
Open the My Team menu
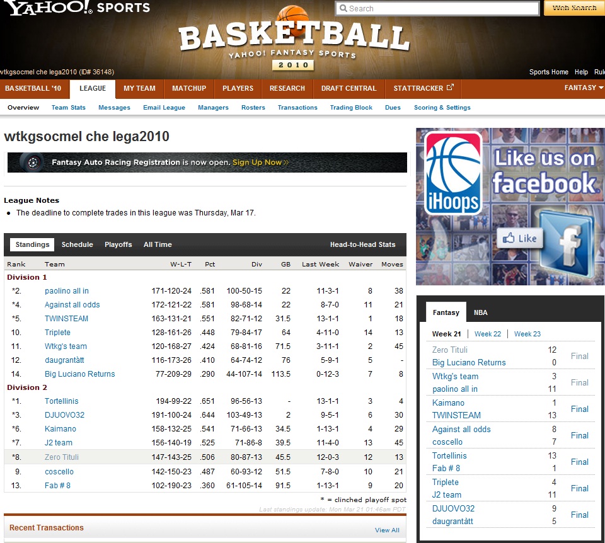click(x=139, y=88)
